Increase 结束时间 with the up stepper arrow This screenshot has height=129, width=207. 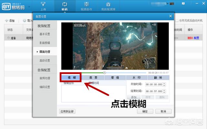164,90
